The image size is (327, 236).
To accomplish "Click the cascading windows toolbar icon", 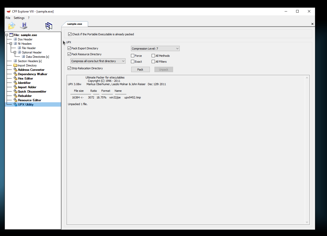I will 49,26.
